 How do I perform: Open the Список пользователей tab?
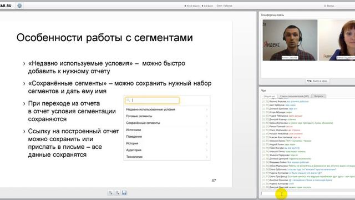294,96
